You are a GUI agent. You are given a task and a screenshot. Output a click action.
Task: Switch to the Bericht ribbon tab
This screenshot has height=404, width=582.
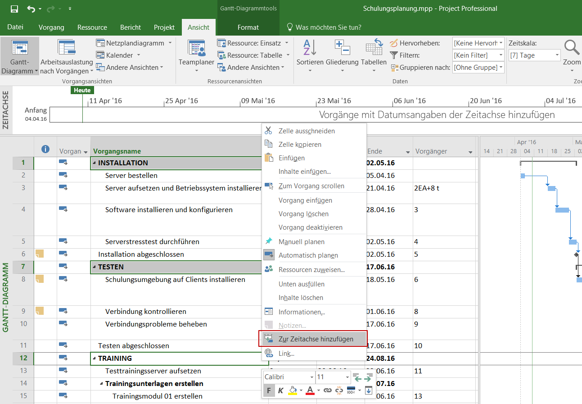(131, 27)
